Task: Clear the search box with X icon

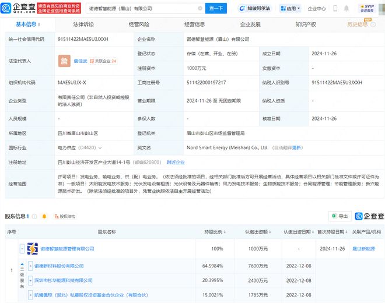Action: (x=200, y=8)
